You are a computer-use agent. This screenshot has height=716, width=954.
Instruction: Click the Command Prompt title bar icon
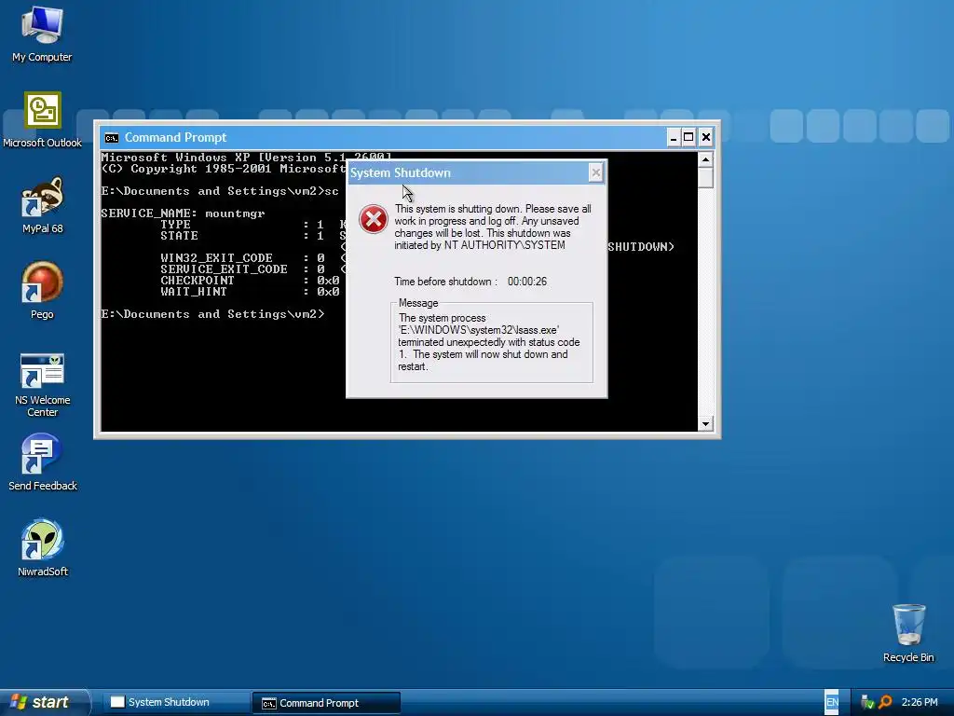(x=112, y=138)
